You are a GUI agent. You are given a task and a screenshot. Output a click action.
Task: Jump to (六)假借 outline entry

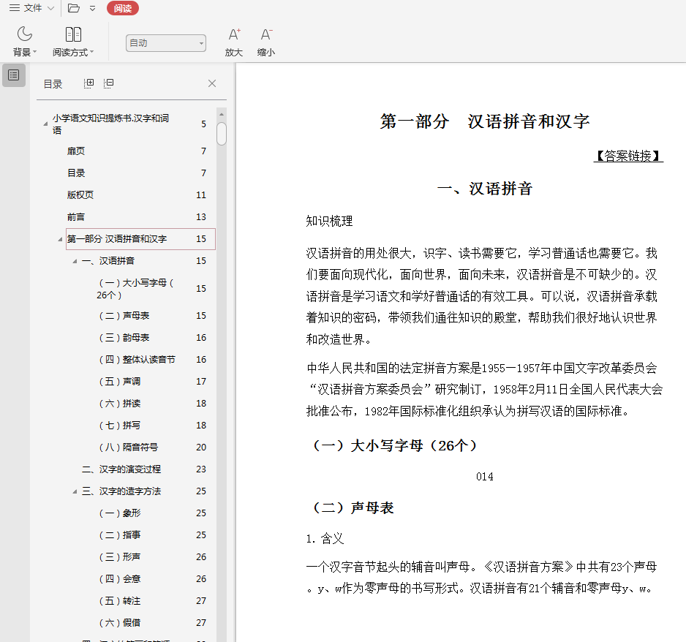pos(120,623)
